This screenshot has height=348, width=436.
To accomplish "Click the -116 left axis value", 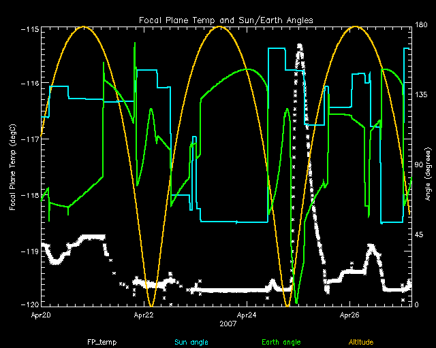I will (x=29, y=83).
